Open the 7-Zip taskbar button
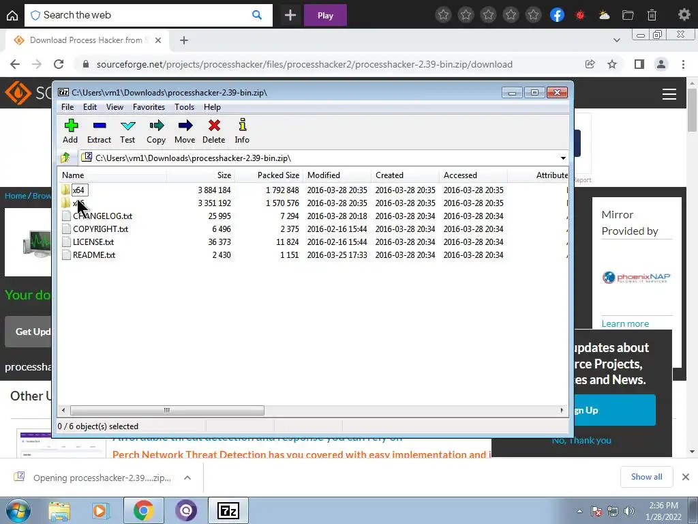Viewport: 698px width, 524px height. (x=228, y=510)
